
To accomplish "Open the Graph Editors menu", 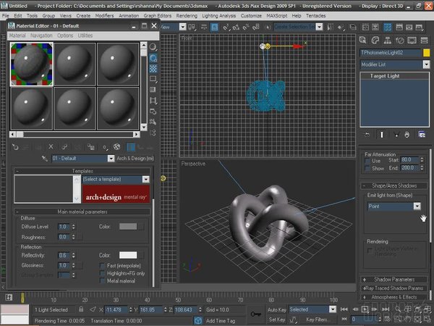I will [158, 16].
